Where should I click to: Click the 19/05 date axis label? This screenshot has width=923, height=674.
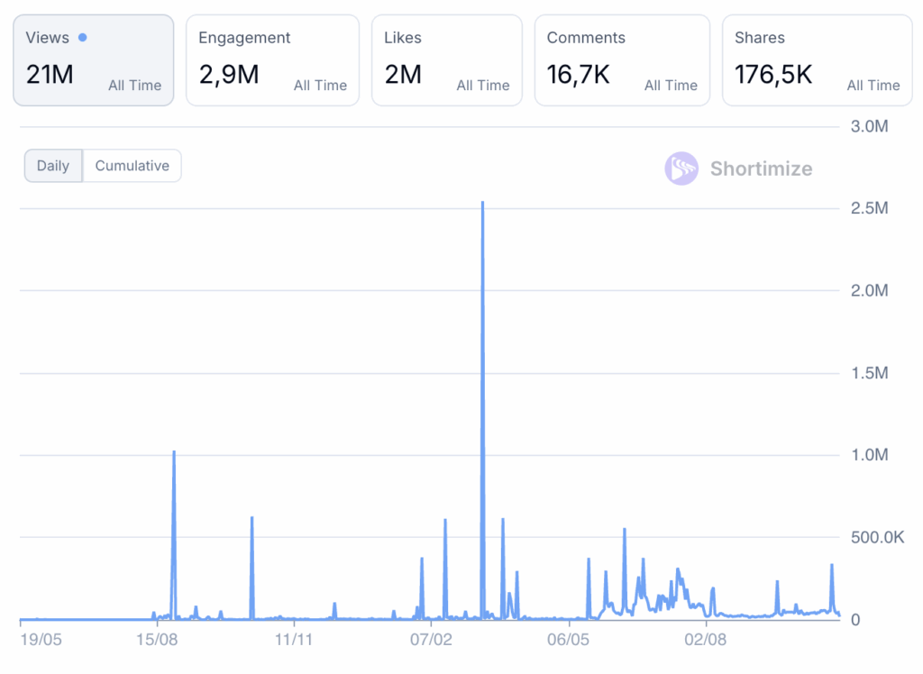click(41, 640)
